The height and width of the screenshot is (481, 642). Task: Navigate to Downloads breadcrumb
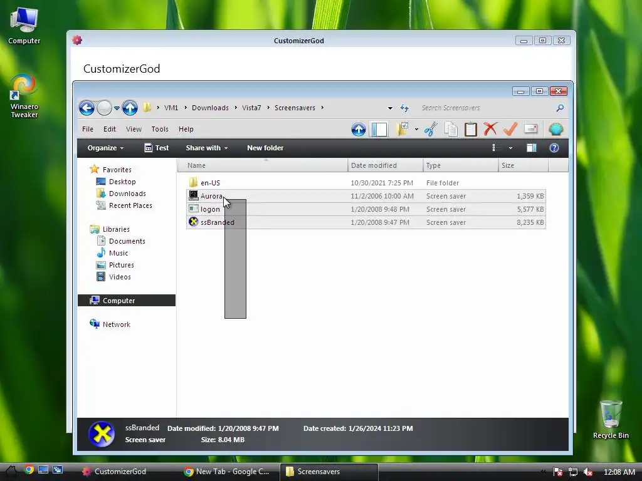pyautogui.click(x=210, y=108)
